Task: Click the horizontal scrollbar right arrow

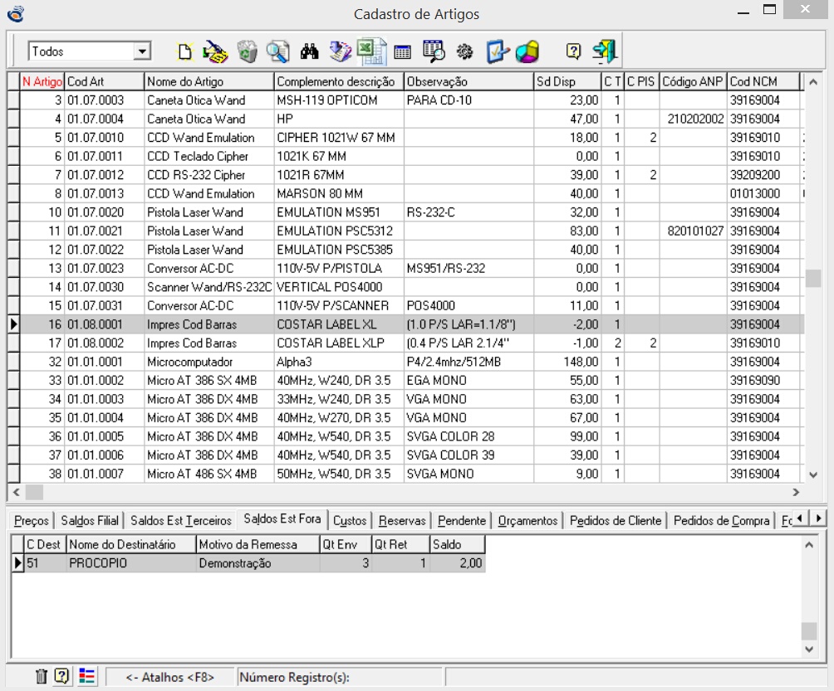Action: click(x=796, y=493)
